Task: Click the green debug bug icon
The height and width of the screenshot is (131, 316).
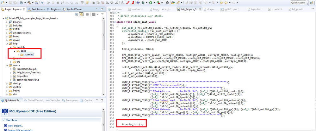Action: coord(143,3)
